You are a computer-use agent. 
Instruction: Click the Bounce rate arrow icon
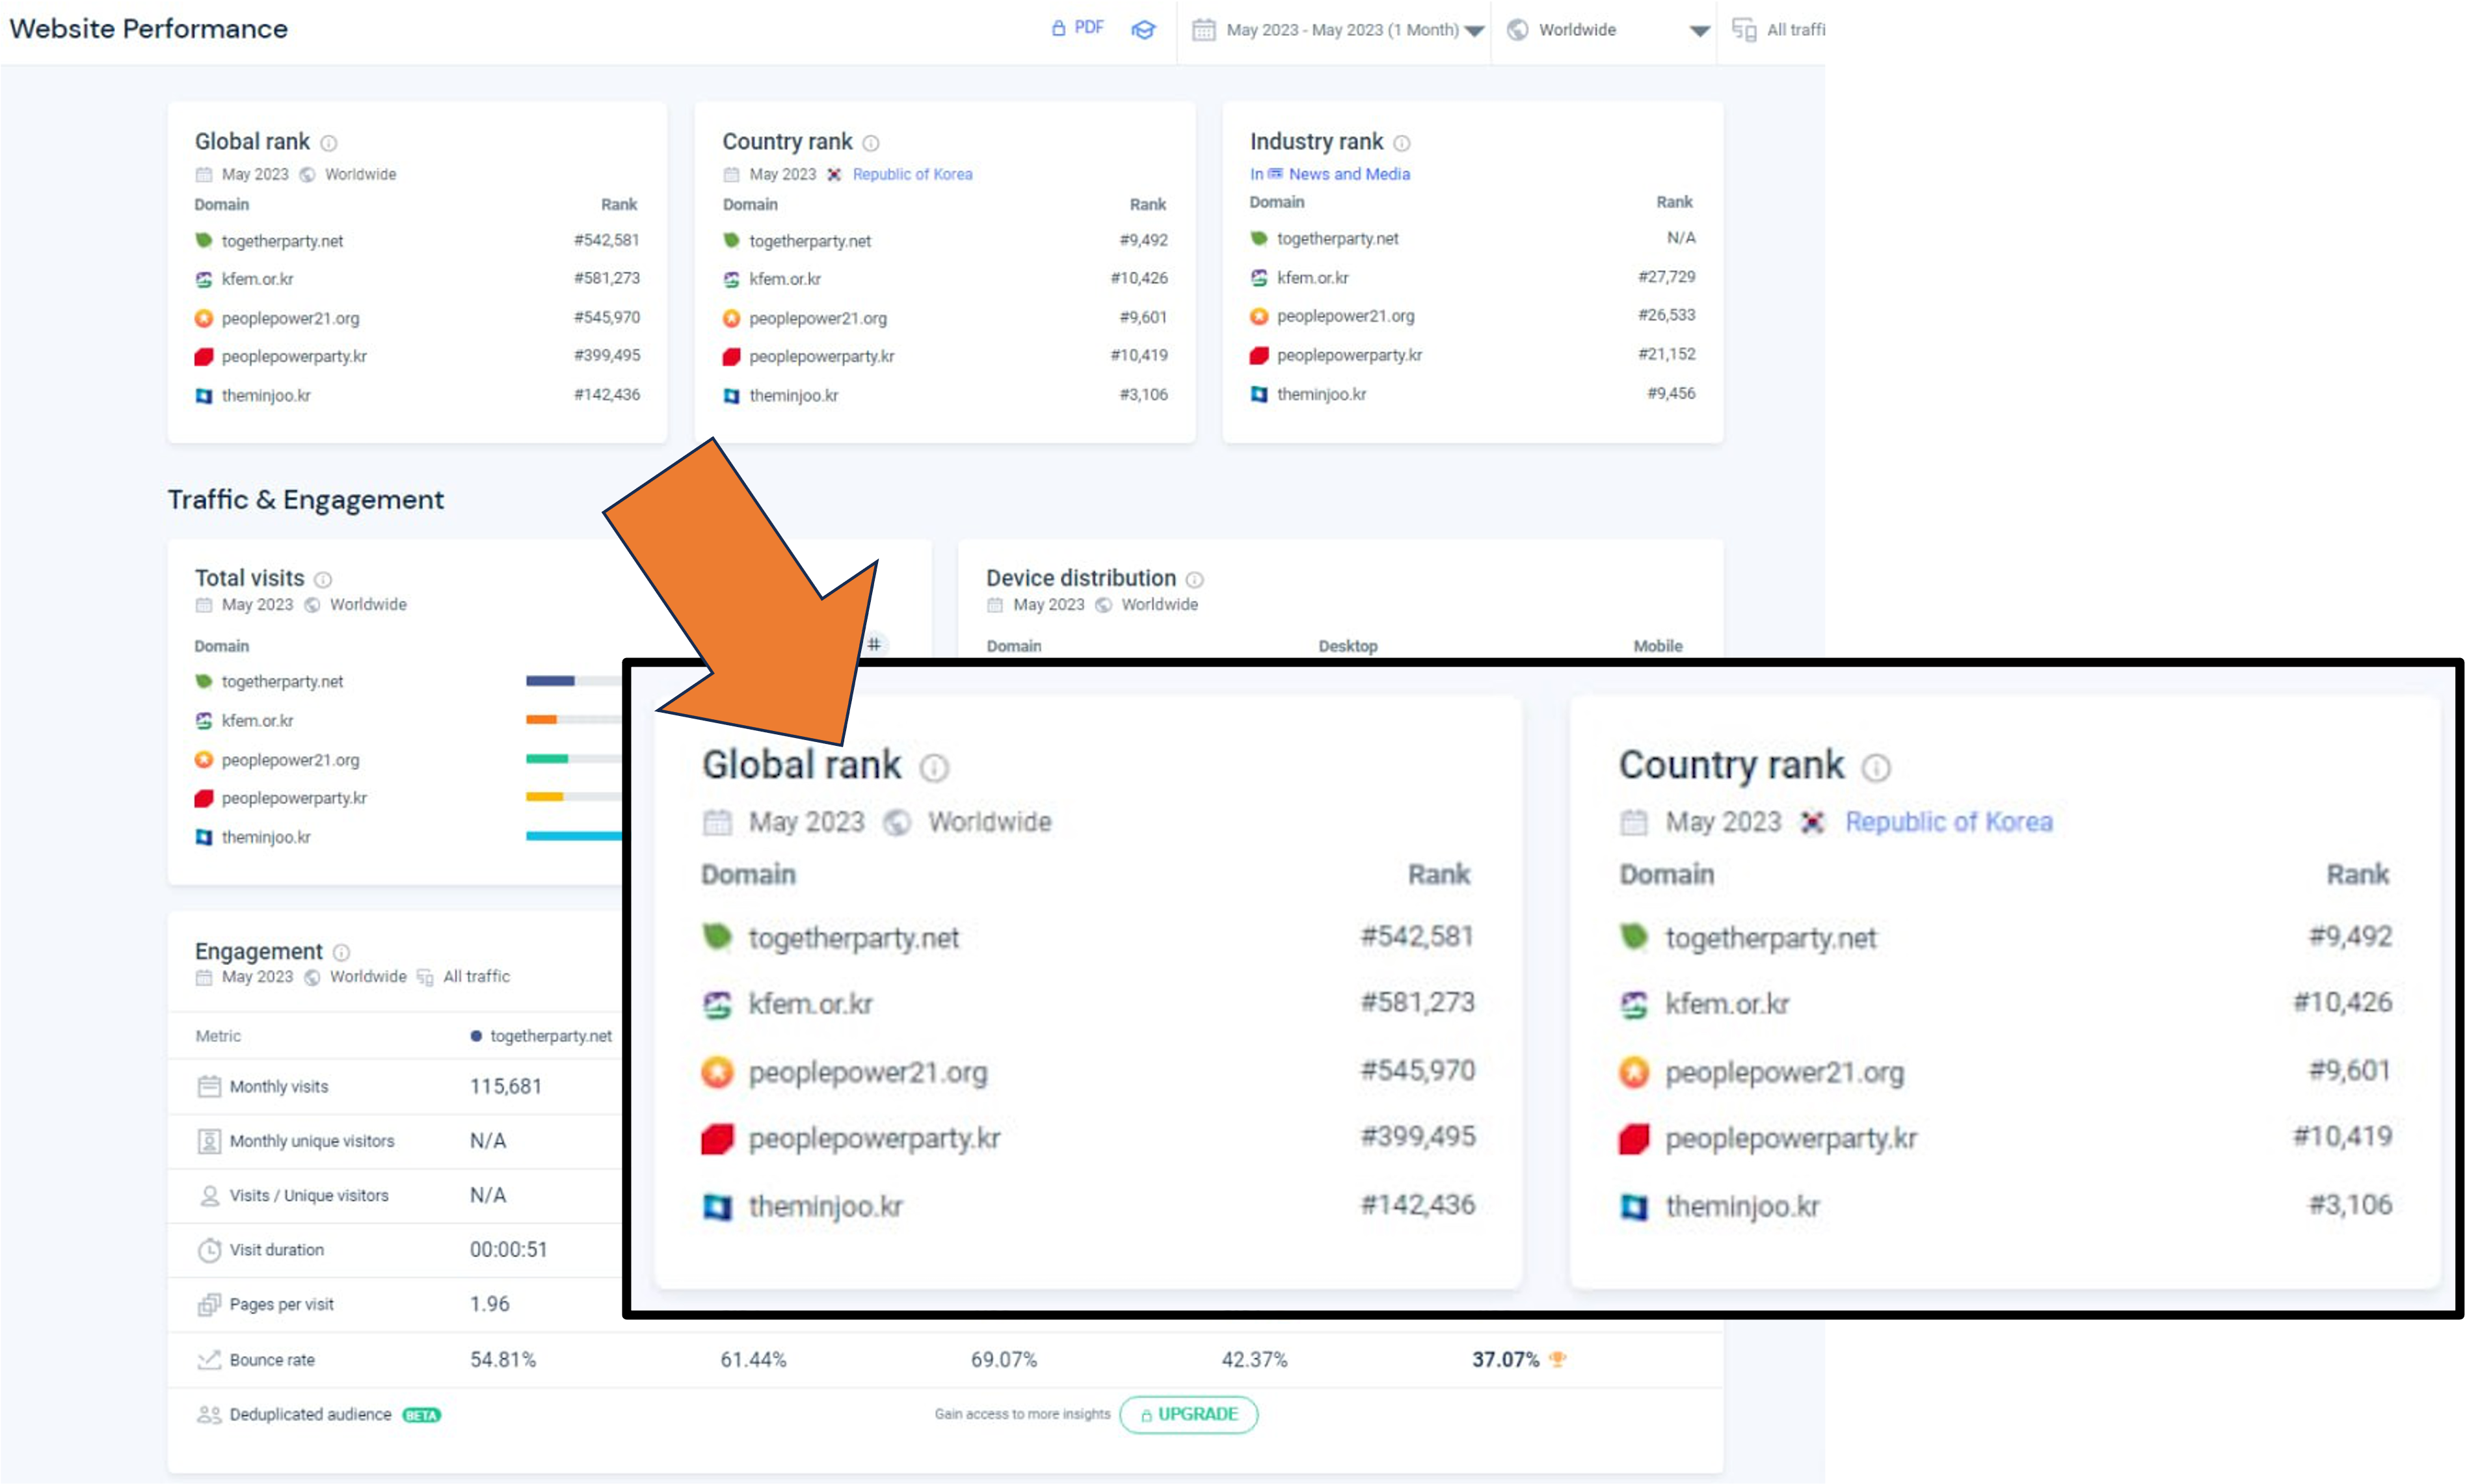point(208,1359)
